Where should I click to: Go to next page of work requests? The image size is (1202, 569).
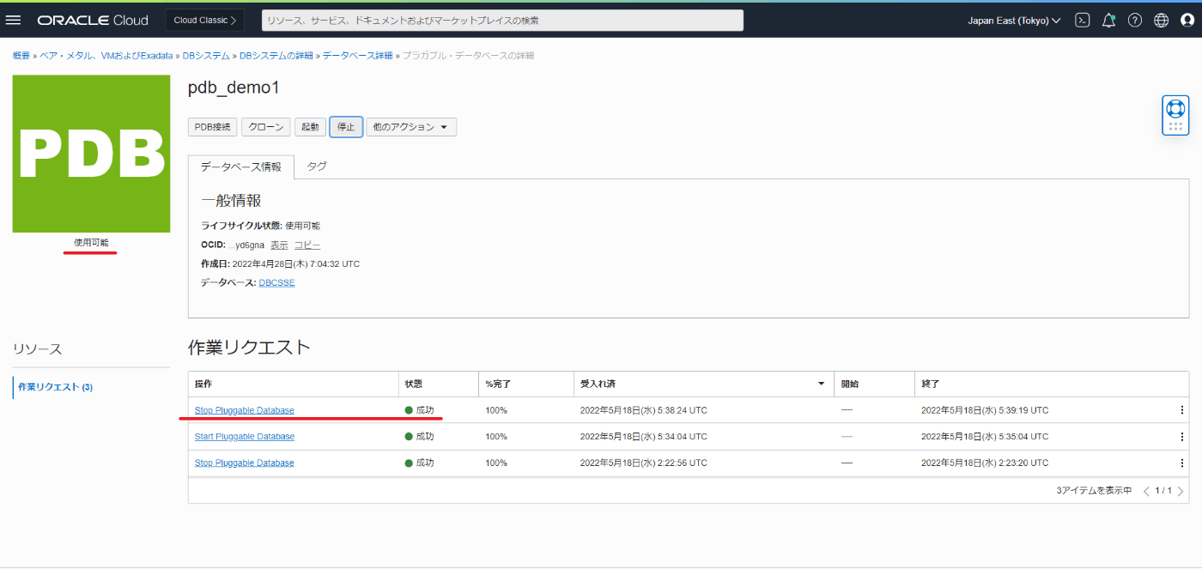coord(1181,491)
